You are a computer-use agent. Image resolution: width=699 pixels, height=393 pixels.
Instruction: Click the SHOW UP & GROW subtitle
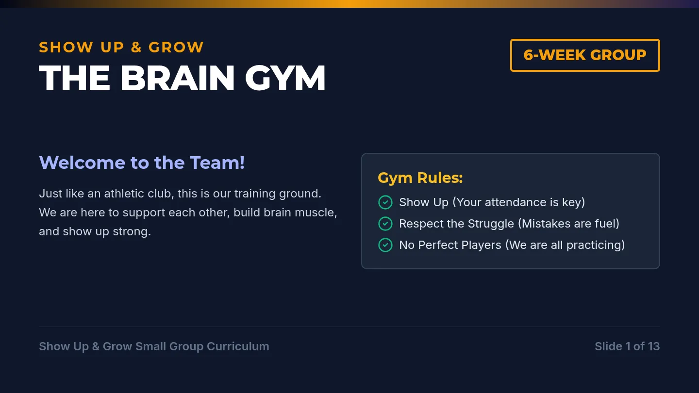click(121, 47)
